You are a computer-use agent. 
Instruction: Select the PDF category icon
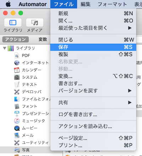point(17,56)
